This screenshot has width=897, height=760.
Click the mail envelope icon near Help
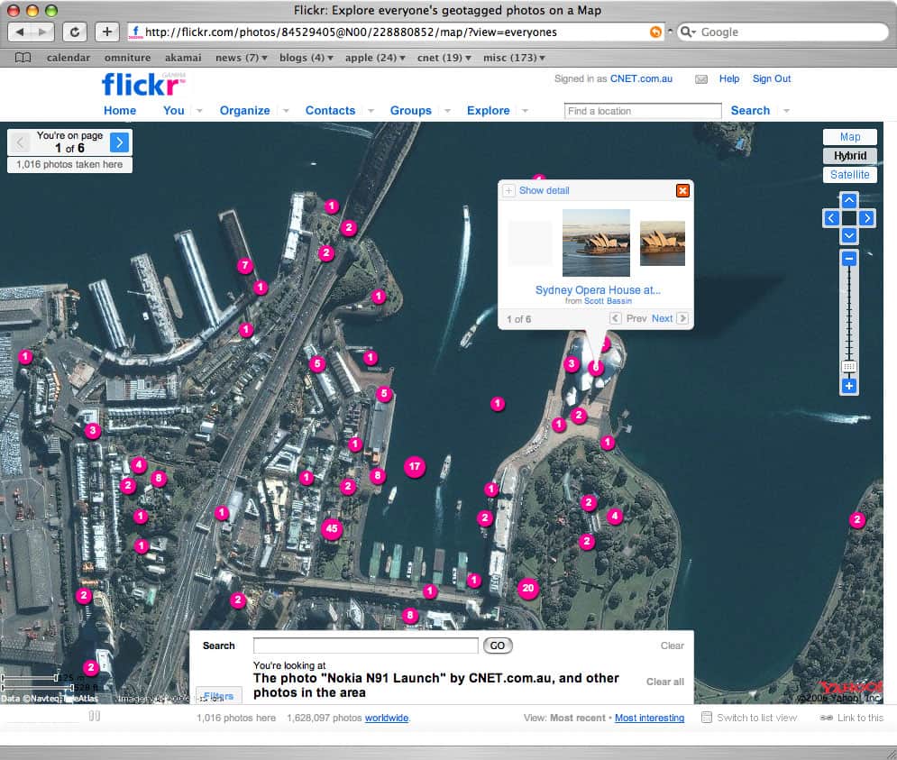coord(701,79)
